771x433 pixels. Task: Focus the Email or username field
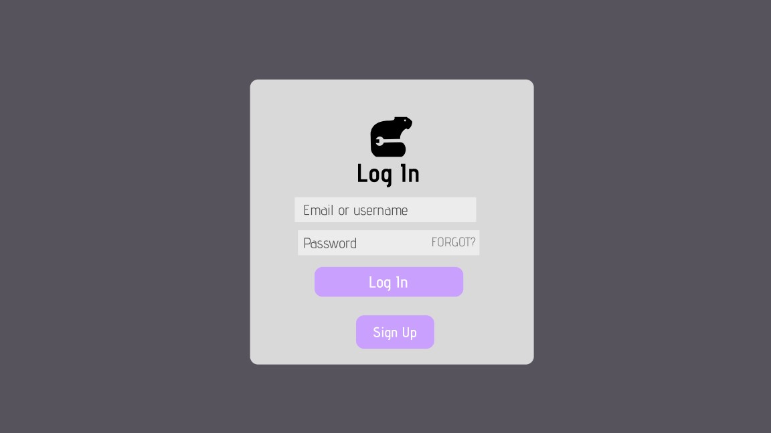[x=385, y=210]
